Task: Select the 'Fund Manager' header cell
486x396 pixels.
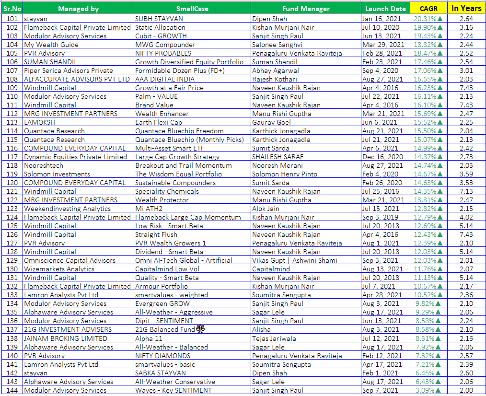Action: pos(306,8)
